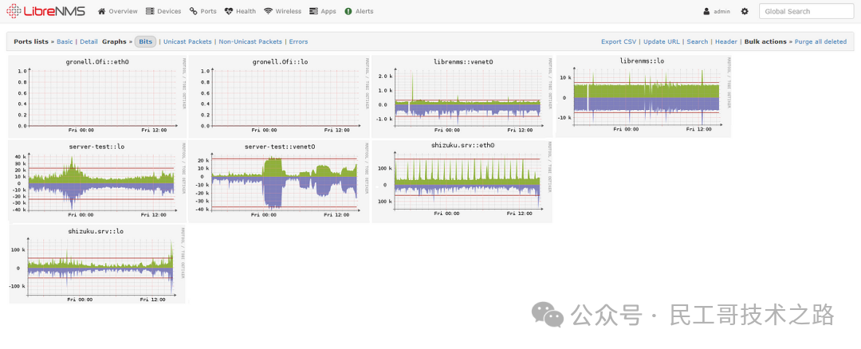Open the server-test::lo graph
Image resolution: width=861 pixels, height=349 pixels.
[97, 181]
